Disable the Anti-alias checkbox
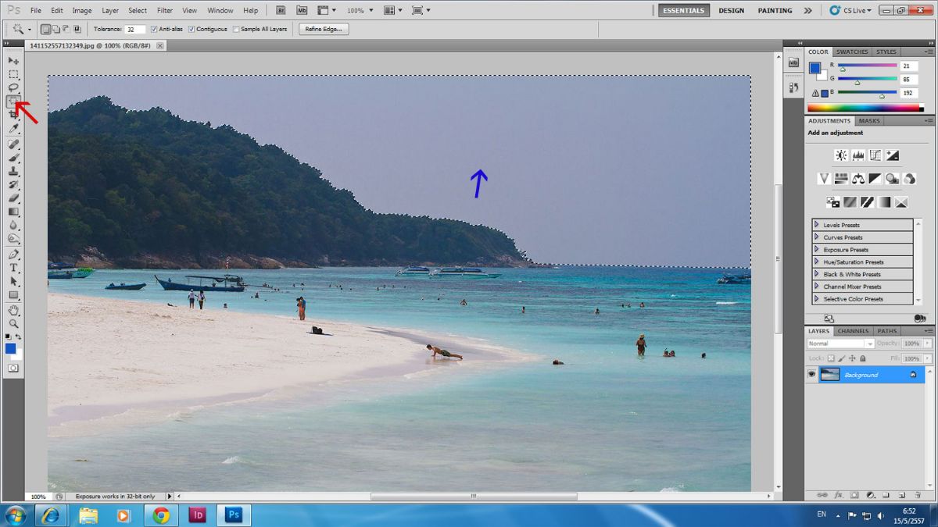Image resolution: width=938 pixels, height=527 pixels. (154, 29)
